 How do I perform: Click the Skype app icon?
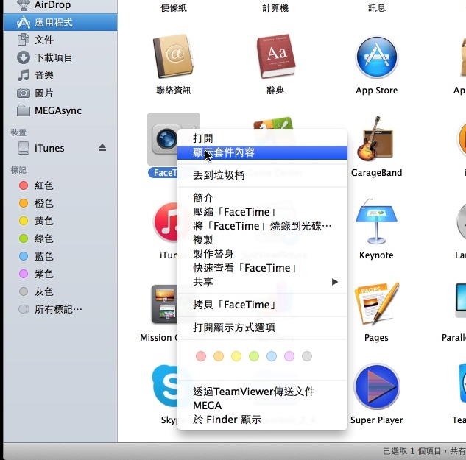[165, 386]
